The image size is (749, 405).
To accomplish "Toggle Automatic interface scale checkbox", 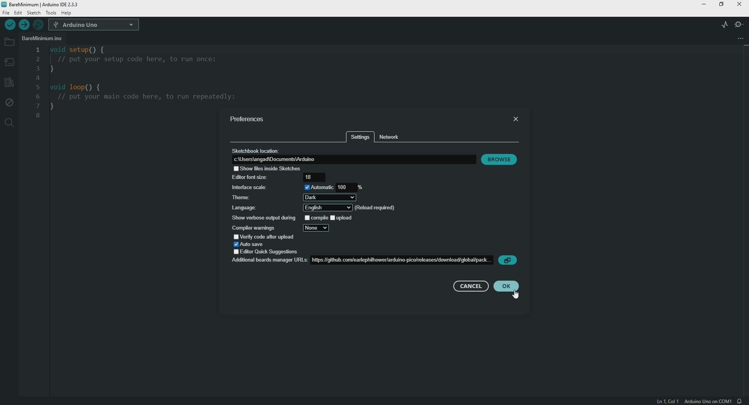I will 307,187.
